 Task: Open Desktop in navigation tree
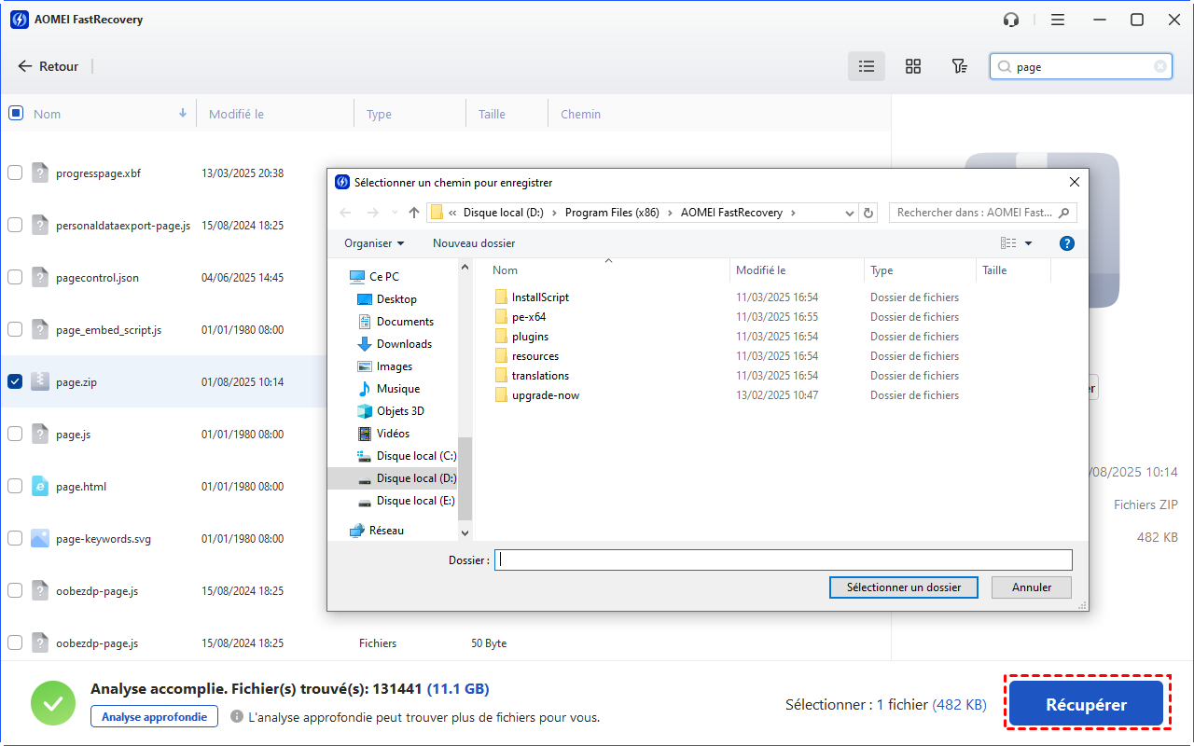point(396,299)
